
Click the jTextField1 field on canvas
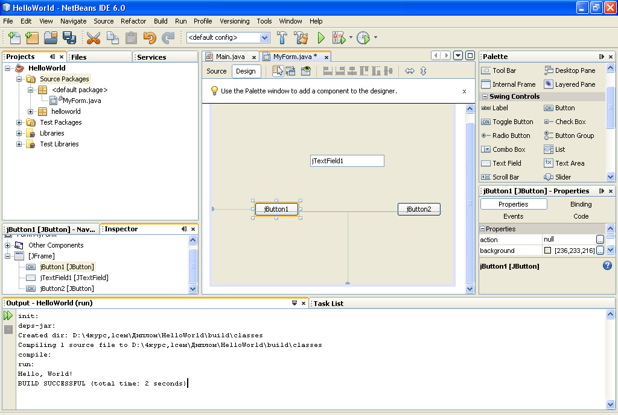pyautogui.click(x=347, y=161)
